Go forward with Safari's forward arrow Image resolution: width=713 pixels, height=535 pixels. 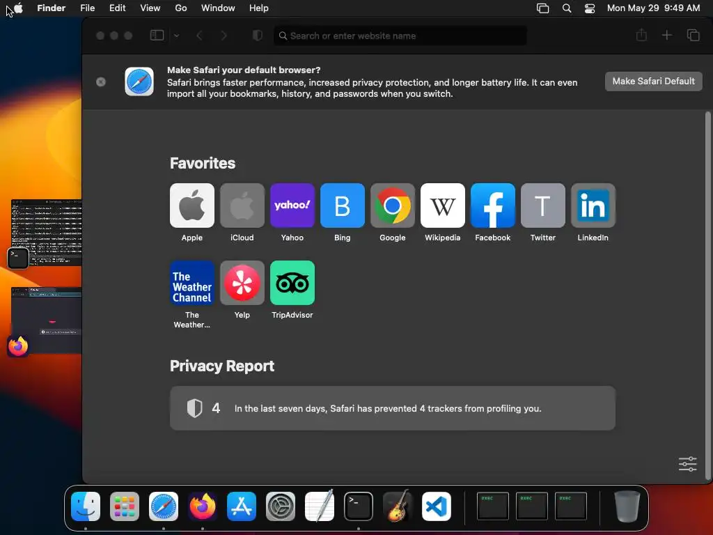tap(224, 36)
